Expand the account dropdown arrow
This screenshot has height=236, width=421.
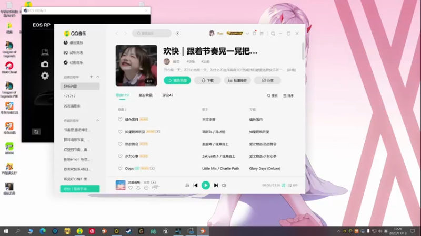(247, 34)
